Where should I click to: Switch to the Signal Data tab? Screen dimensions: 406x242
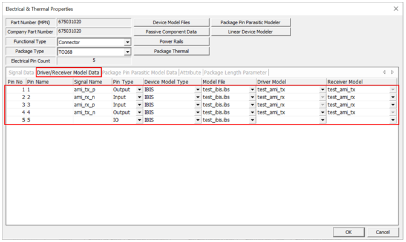pyautogui.click(x=21, y=73)
